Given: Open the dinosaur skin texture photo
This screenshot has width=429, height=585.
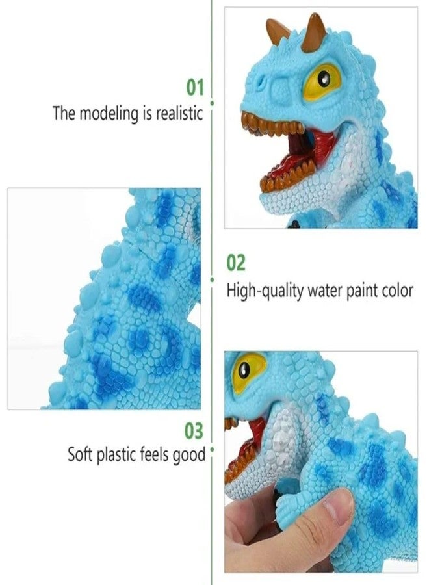Looking at the screenshot, I should 105,299.
